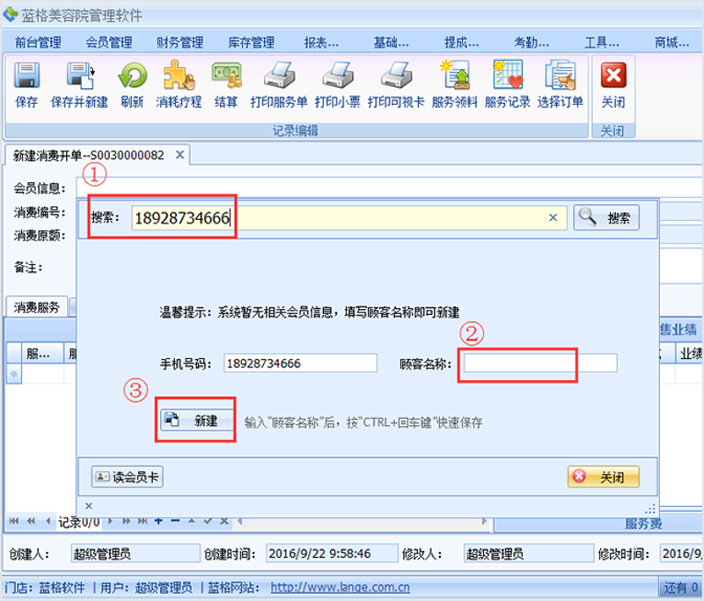
Task: Close the 新建消费开单 tab with X
Action: pyautogui.click(x=180, y=155)
